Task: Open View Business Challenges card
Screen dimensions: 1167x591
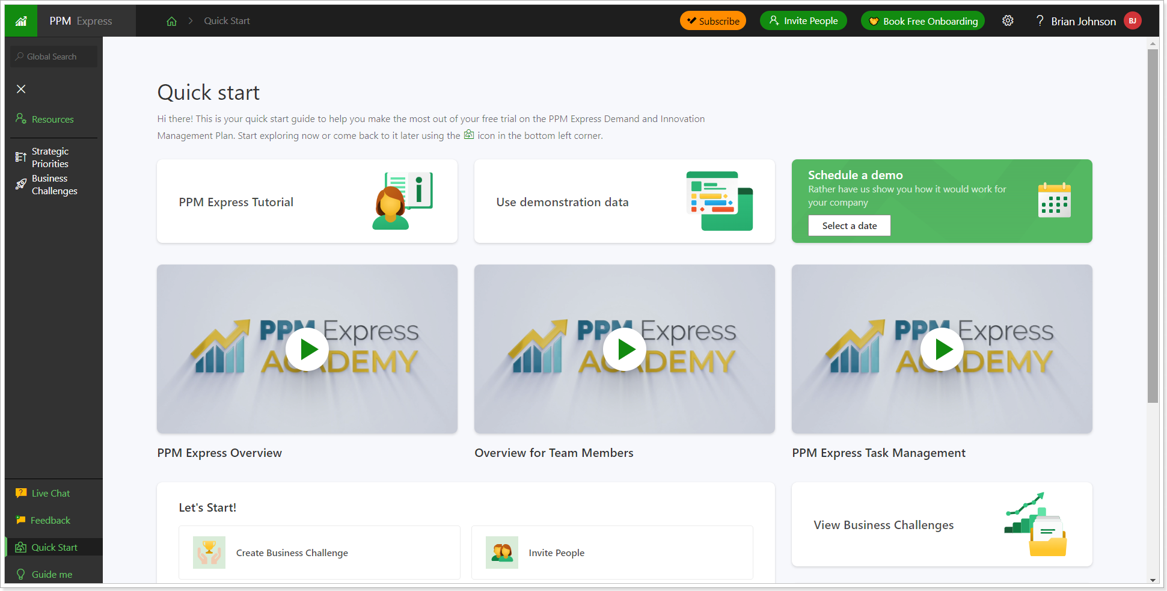Action: pyautogui.click(x=942, y=524)
